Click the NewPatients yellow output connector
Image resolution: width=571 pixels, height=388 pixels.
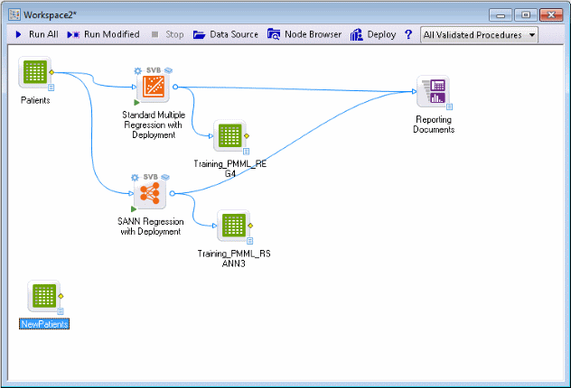(61, 296)
